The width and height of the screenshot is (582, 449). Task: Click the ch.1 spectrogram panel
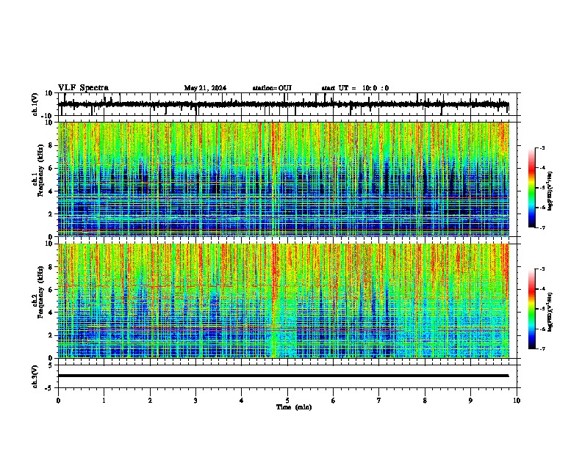tap(284, 179)
